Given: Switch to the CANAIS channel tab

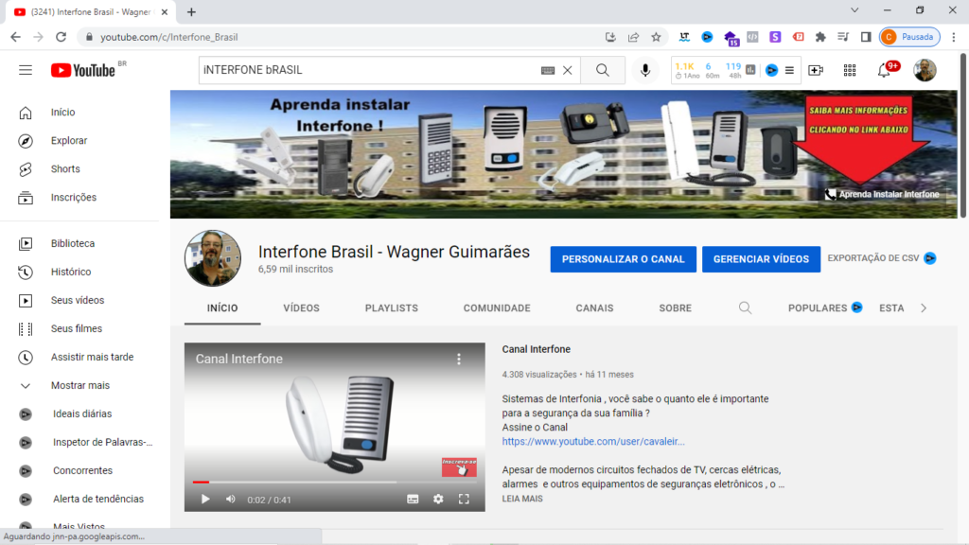Looking at the screenshot, I should pos(594,308).
